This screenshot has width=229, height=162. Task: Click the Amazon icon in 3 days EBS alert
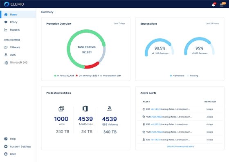[144, 140]
